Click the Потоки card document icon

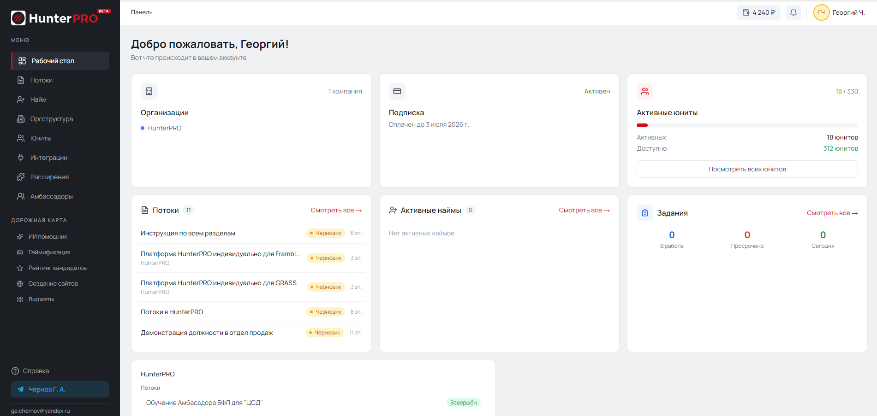pos(145,210)
